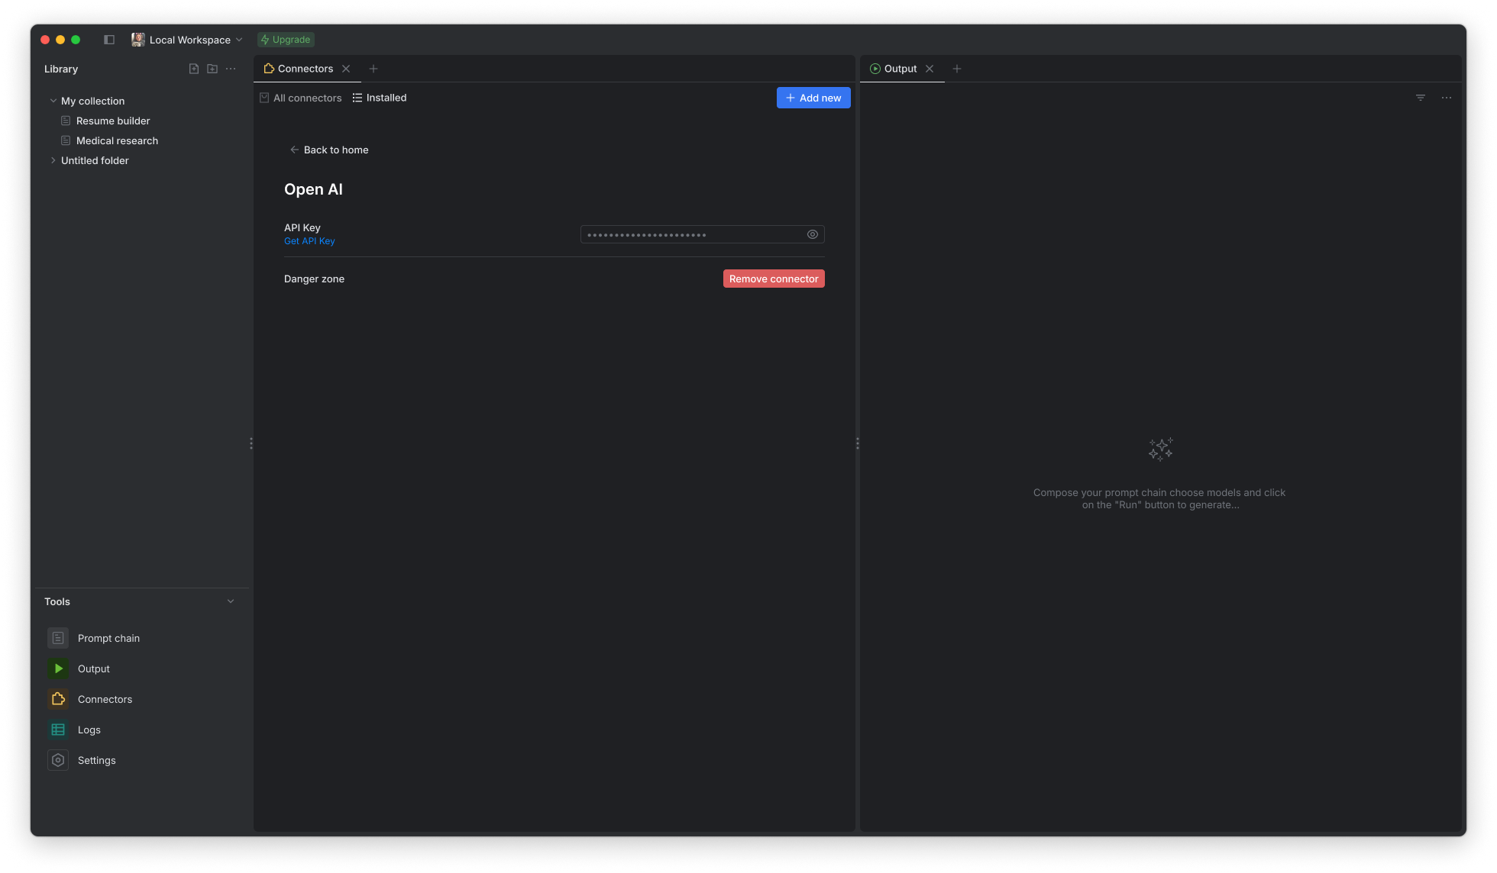This screenshot has width=1497, height=873.
Task: Click the Remove connector button
Action: [774, 279]
